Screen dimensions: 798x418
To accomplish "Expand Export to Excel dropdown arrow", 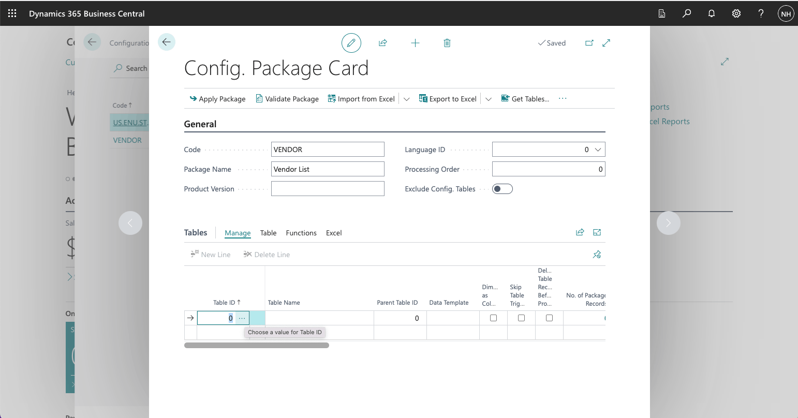I will (x=489, y=99).
